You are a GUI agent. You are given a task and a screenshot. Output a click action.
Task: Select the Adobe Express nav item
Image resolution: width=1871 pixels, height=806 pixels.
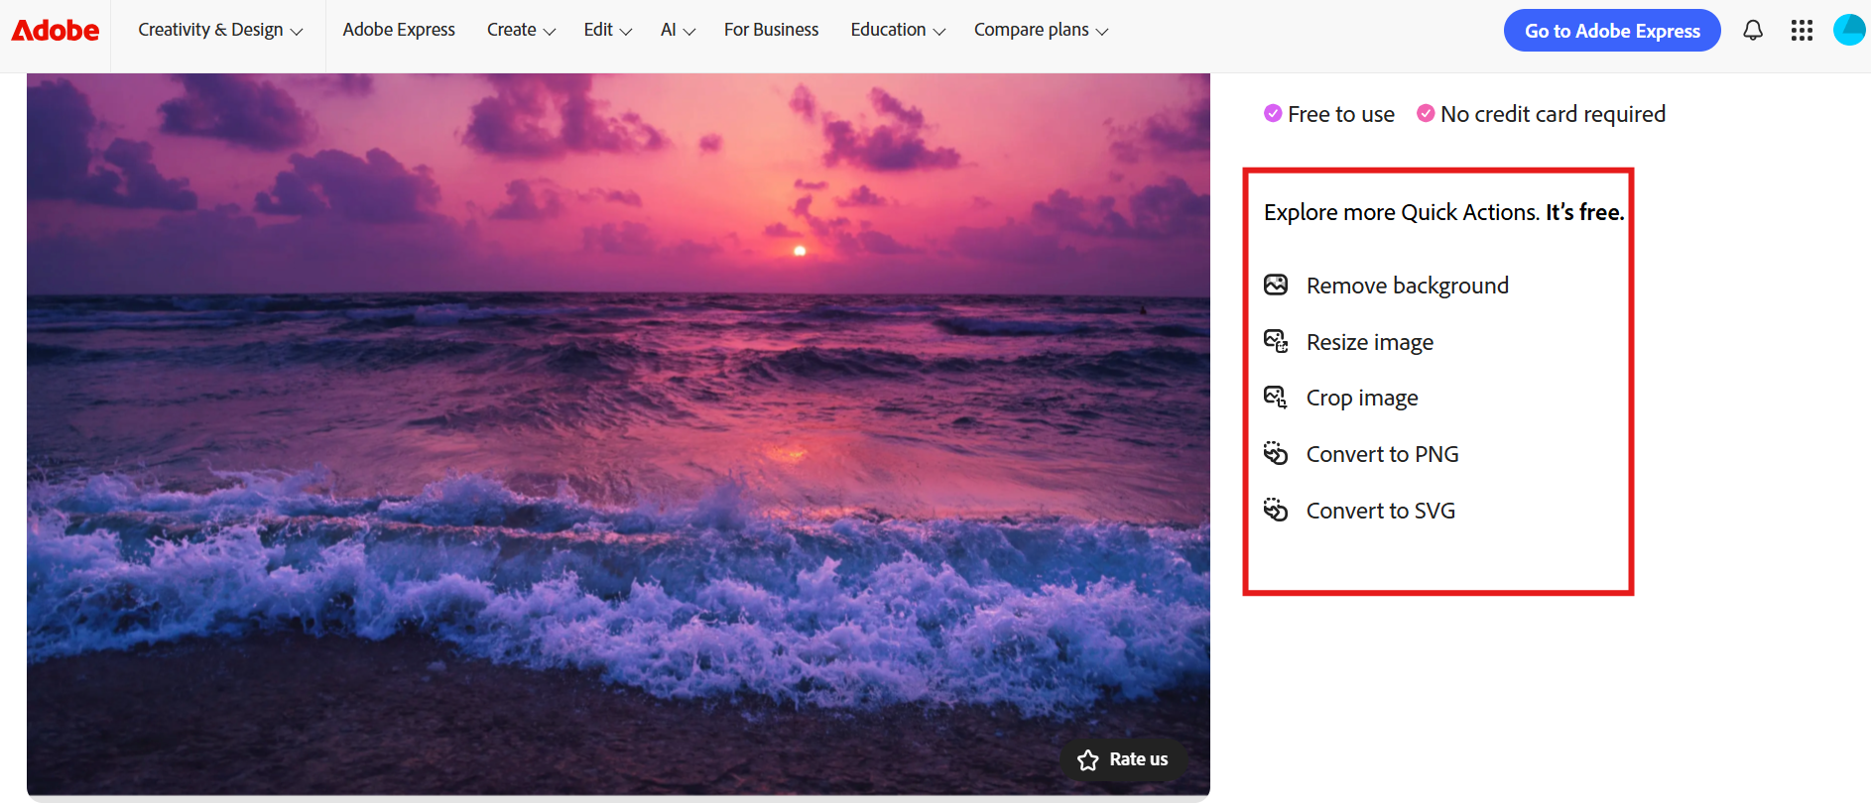point(399,31)
